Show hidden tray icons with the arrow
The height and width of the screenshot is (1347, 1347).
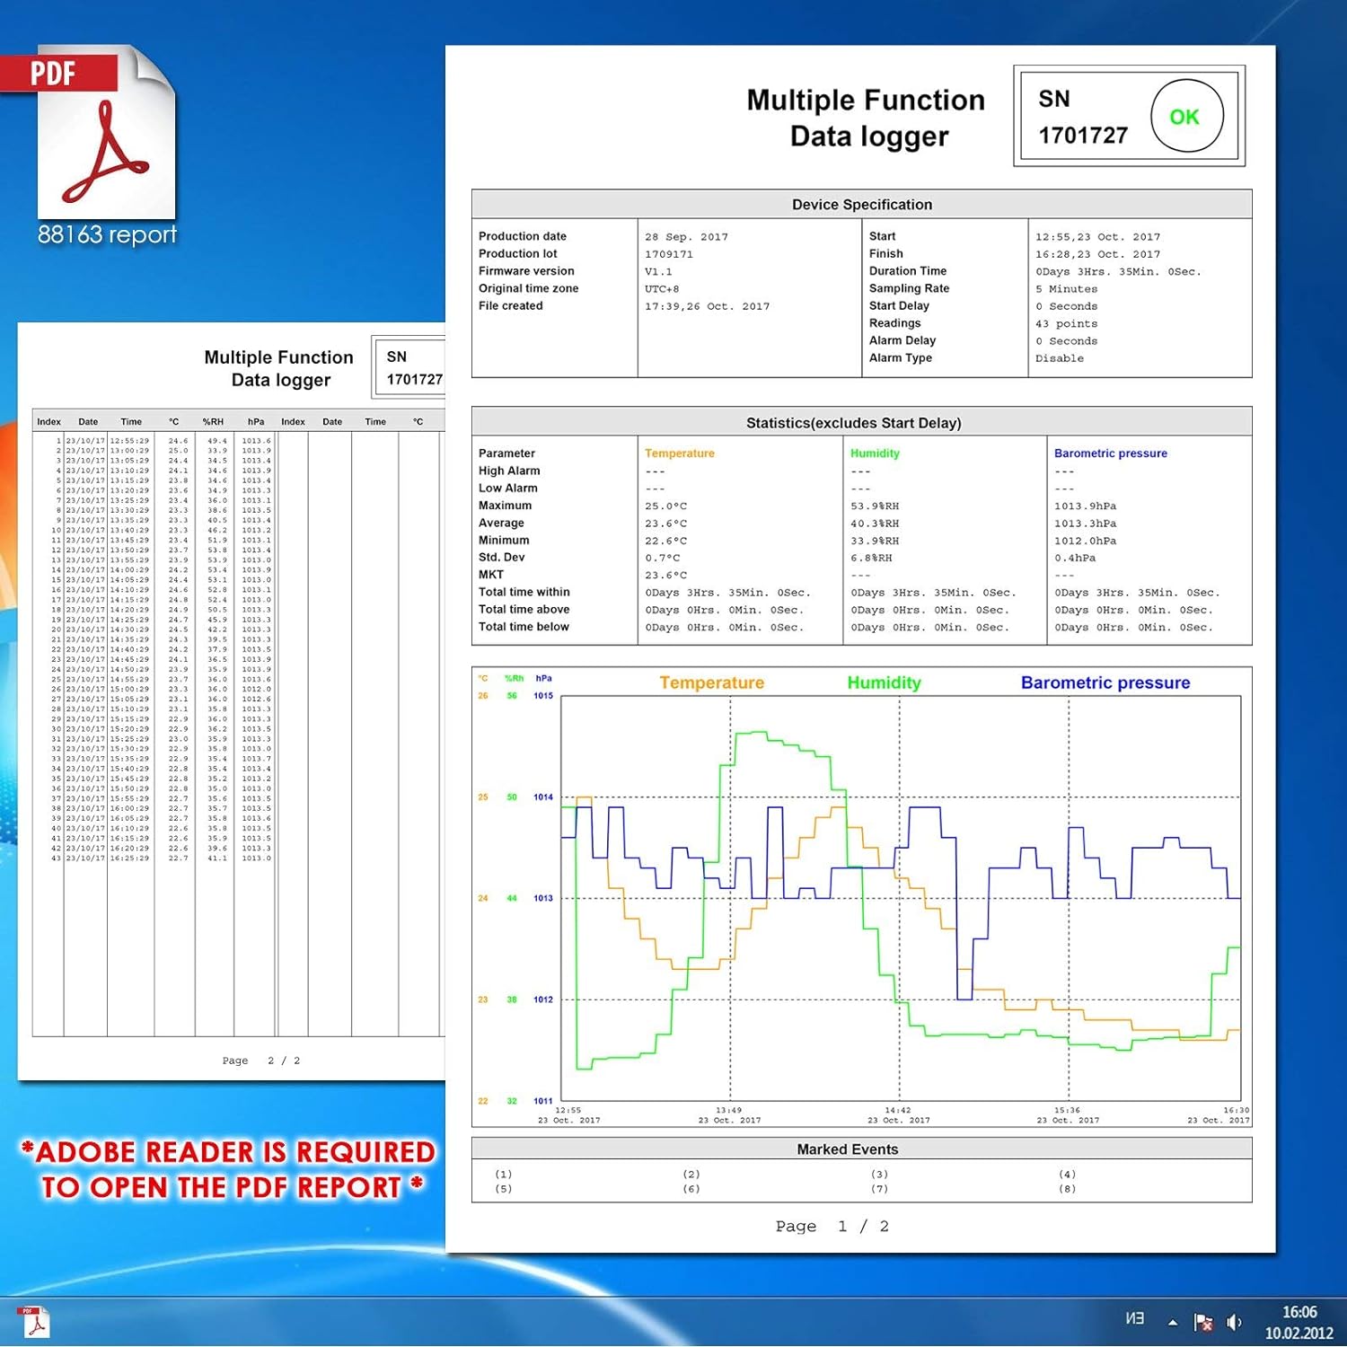[x=1173, y=1322]
